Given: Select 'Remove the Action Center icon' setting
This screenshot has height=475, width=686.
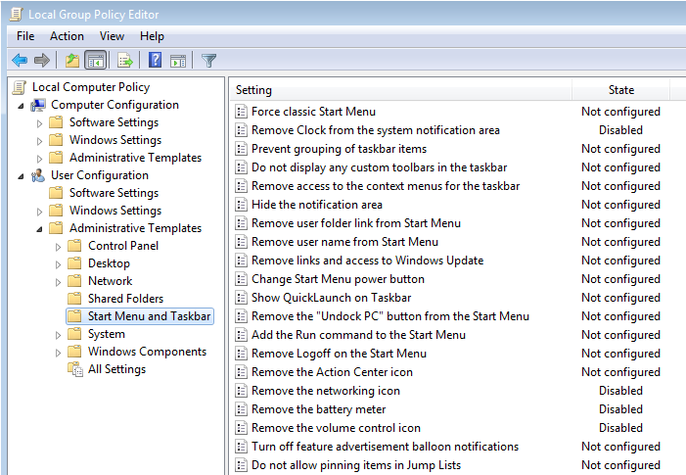Looking at the screenshot, I should (332, 372).
